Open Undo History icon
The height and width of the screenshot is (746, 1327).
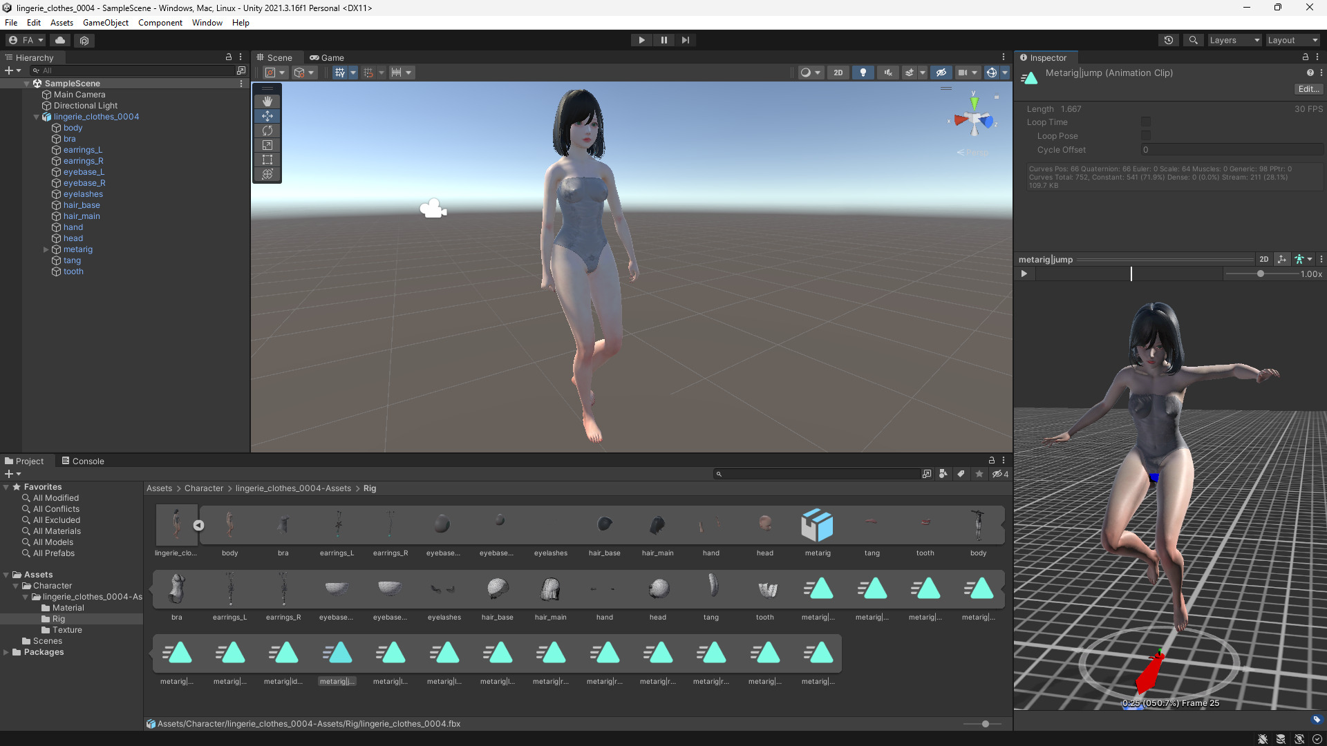[1169, 40]
